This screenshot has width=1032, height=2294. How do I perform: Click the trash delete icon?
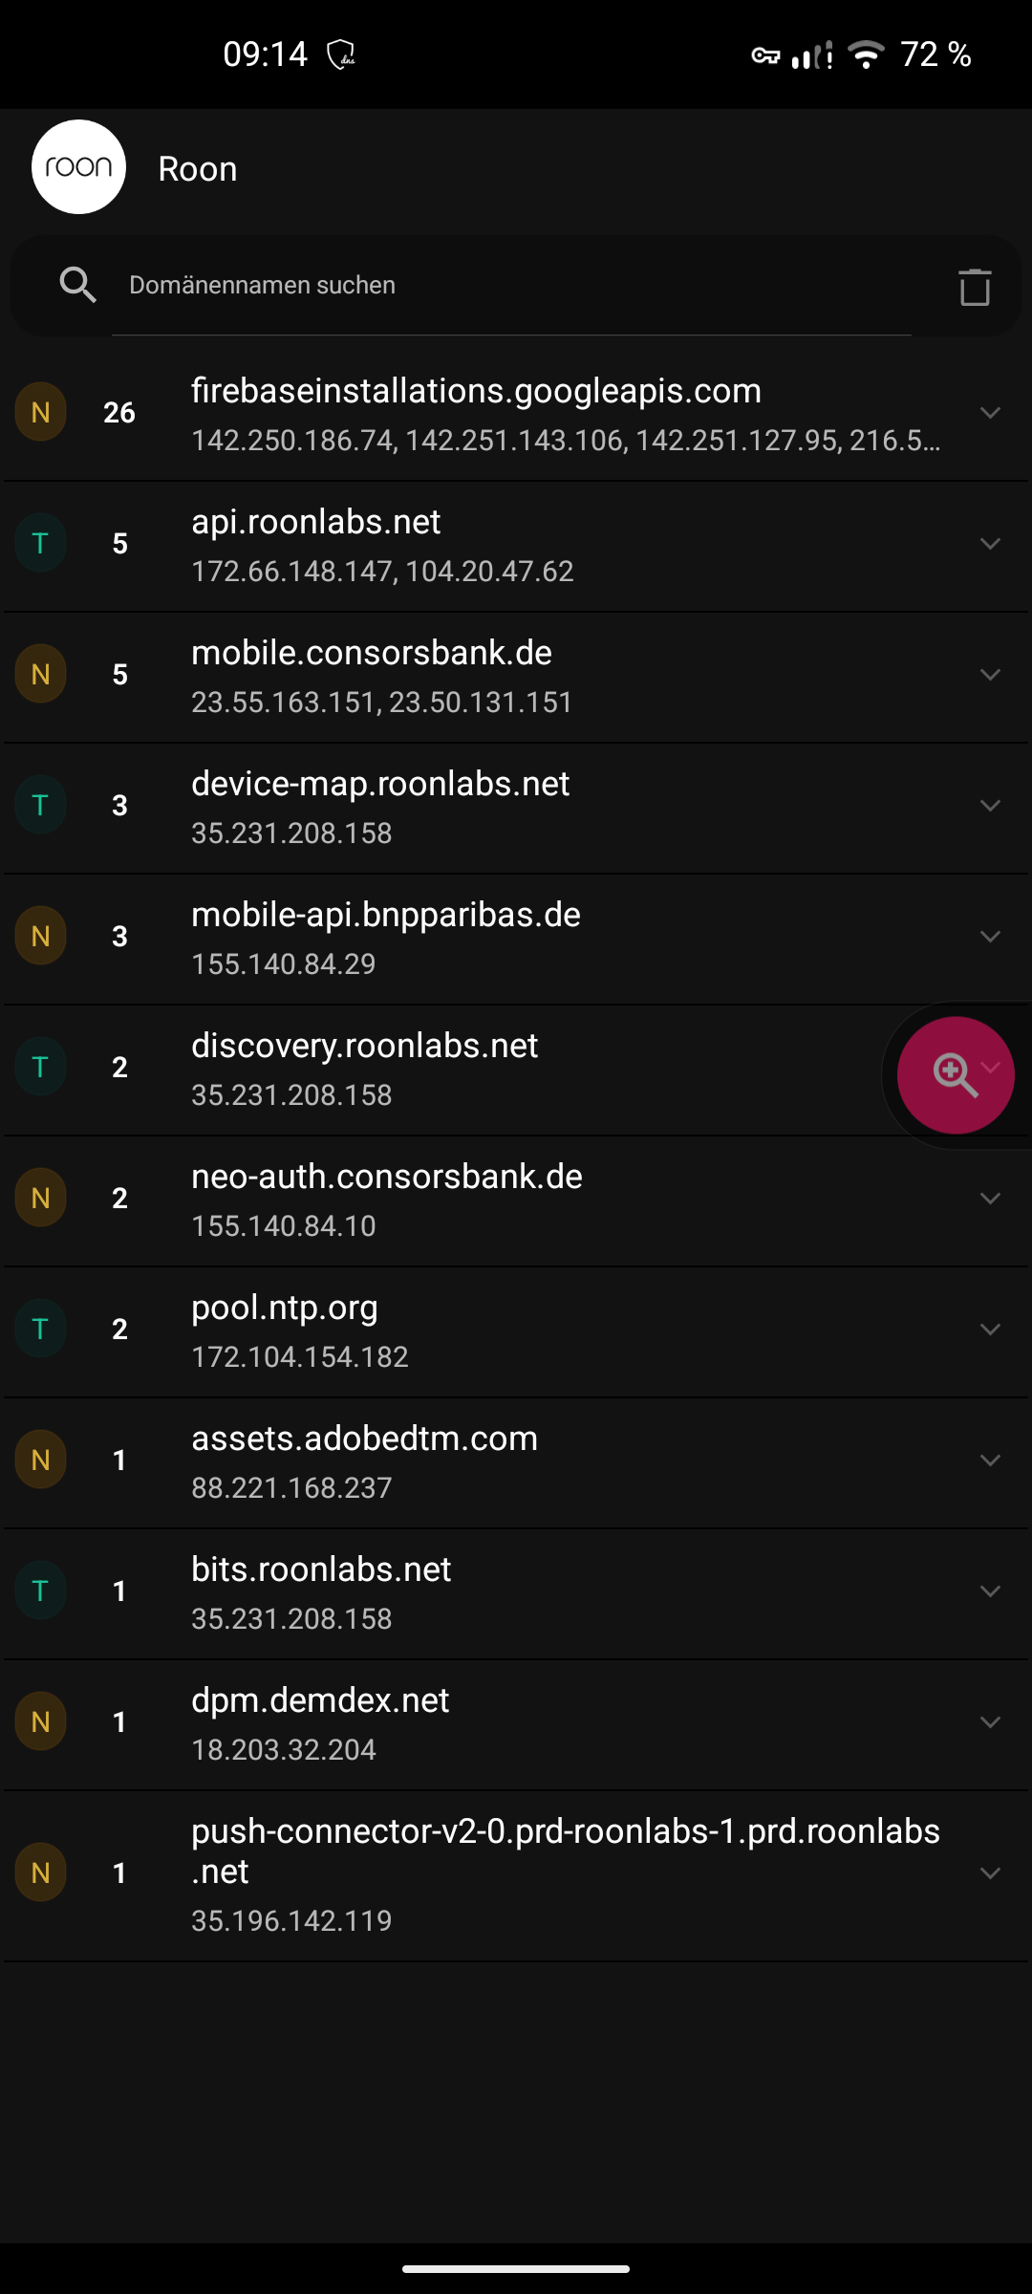click(974, 286)
